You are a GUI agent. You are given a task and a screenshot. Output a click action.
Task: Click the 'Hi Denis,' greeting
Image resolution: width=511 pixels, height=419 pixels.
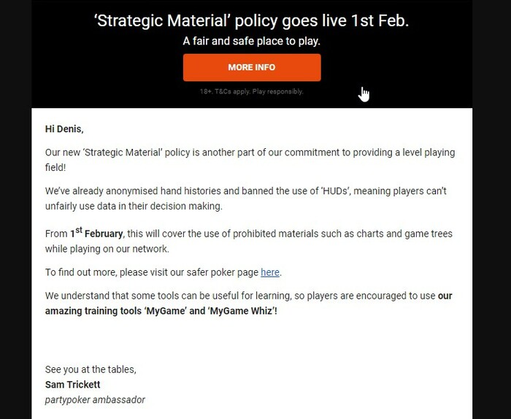[x=64, y=129]
